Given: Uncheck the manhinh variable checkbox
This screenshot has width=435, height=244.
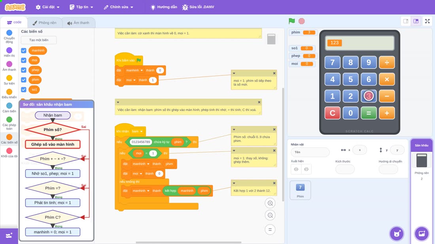Looking at the screenshot, I should tap(24, 51).
